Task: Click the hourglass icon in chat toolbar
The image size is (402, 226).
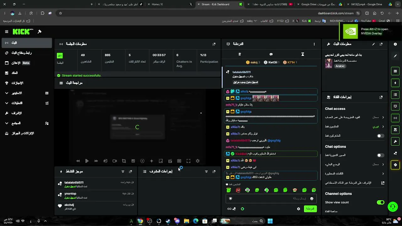Action: [303, 54]
